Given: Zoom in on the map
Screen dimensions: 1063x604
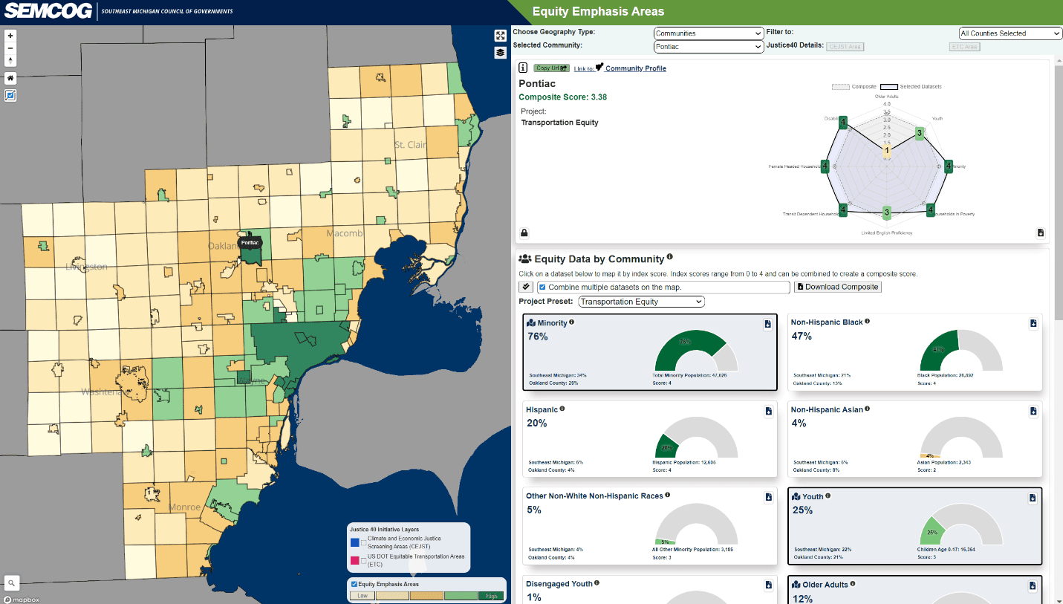Looking at the screenshot, I should click(10, 35).
